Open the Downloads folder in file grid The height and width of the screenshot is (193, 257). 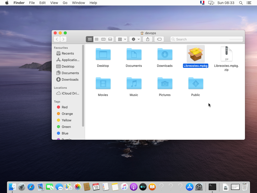165,54
